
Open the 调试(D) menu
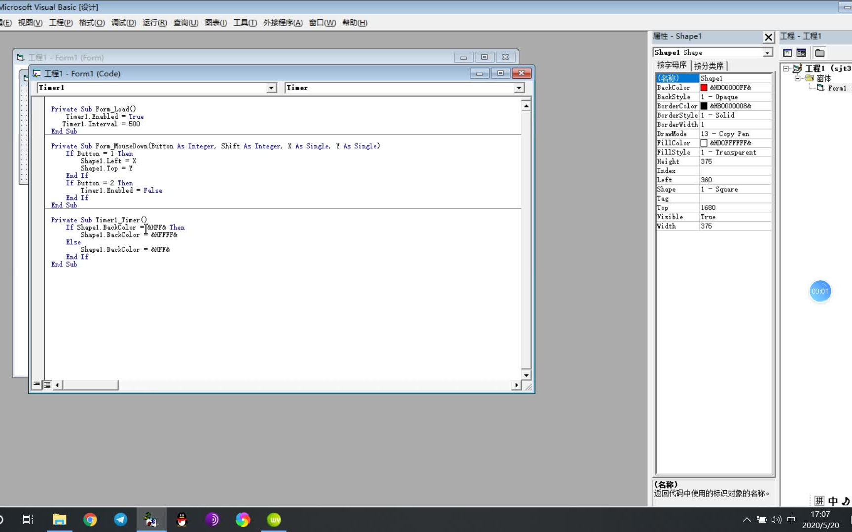pyautogui.click(x=123, y=23)
